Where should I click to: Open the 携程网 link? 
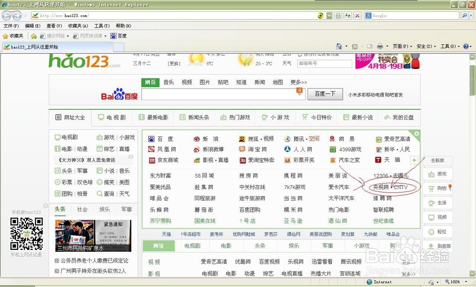[293, 176]
